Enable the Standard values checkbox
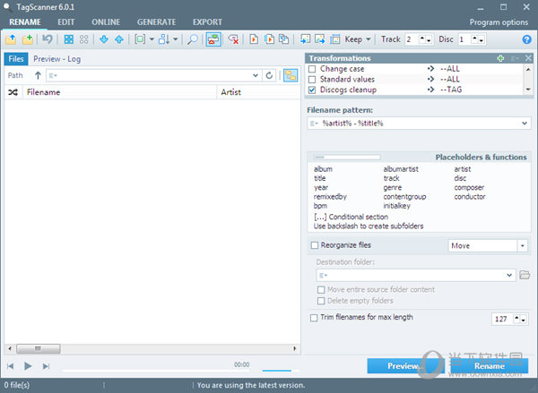 (312, 80)
